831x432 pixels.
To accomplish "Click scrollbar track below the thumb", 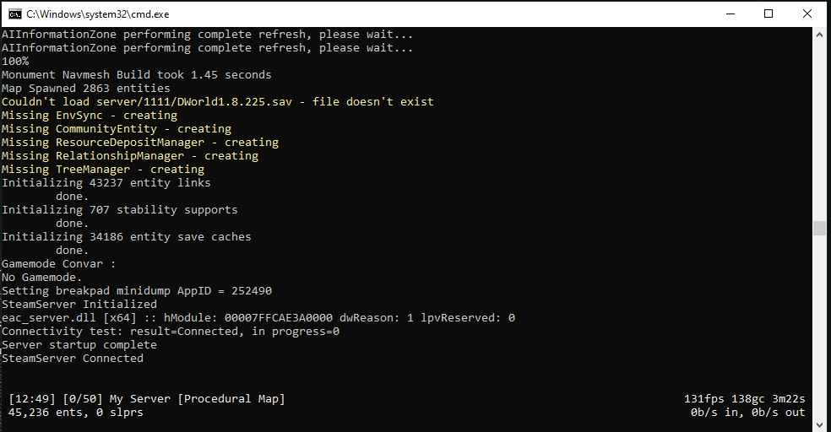I will [x=818, y=329].
